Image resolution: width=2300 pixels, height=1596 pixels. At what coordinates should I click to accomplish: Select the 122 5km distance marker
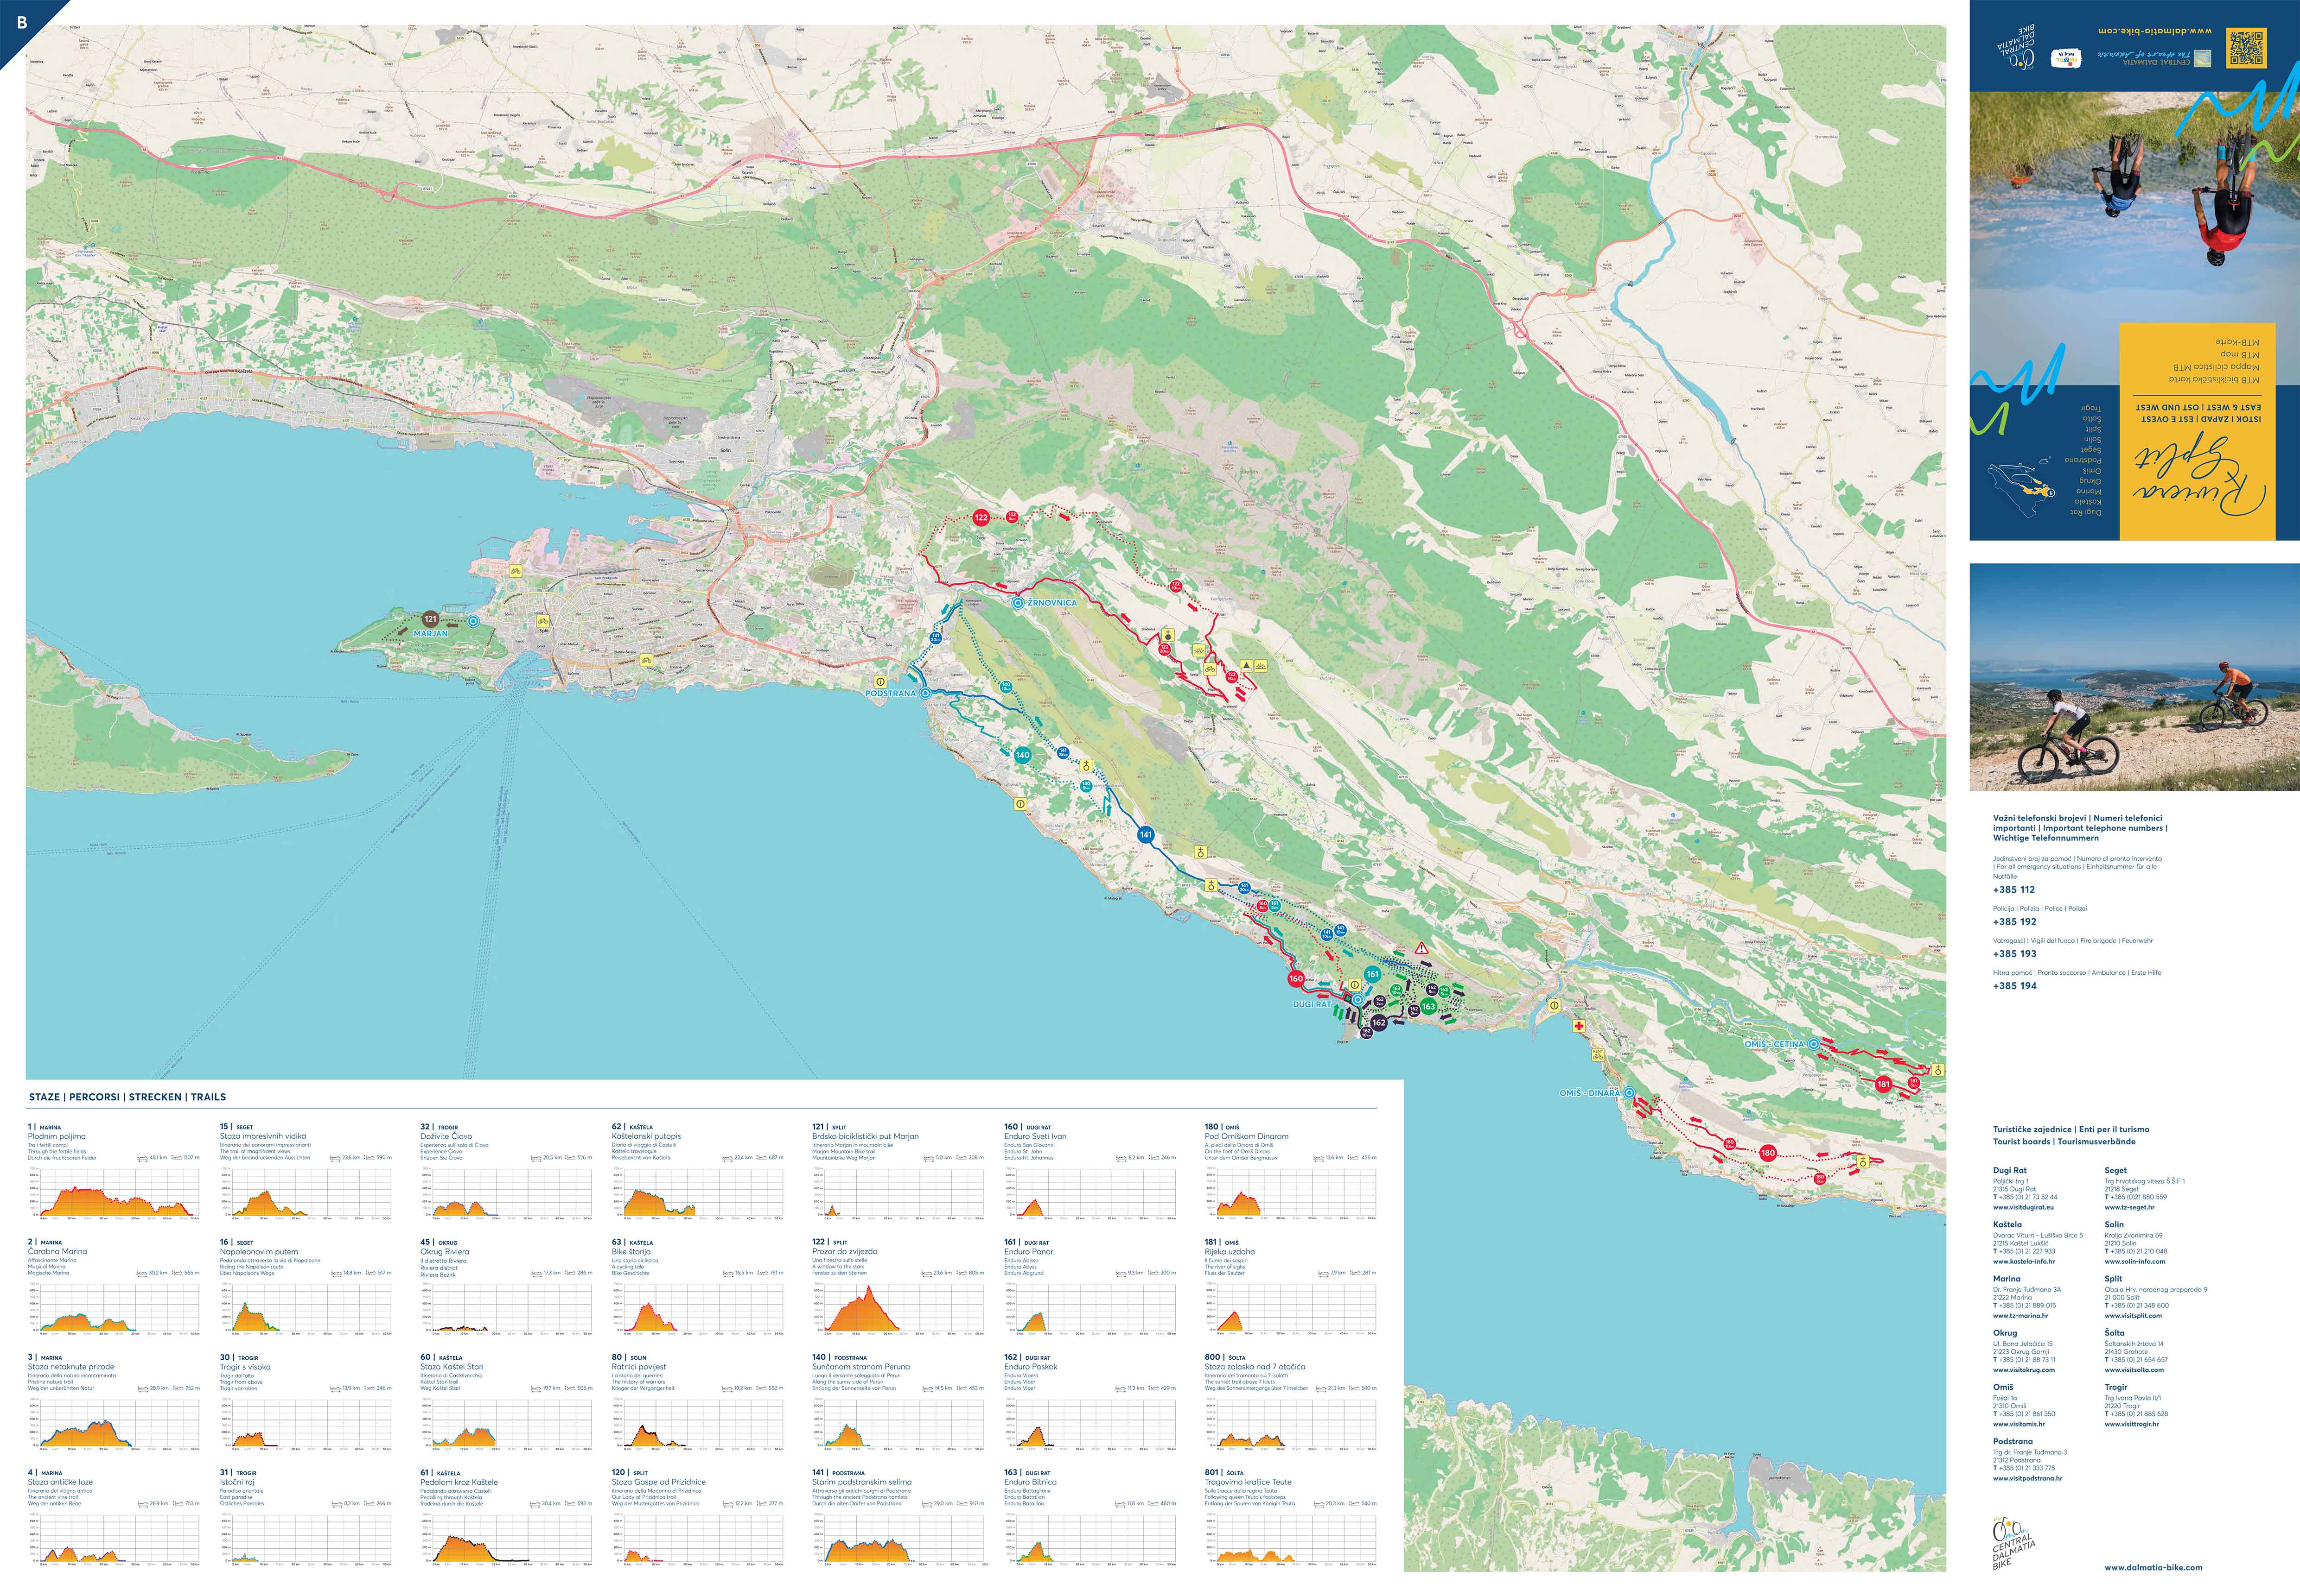pyautogui.click(x=1013, y=516)
